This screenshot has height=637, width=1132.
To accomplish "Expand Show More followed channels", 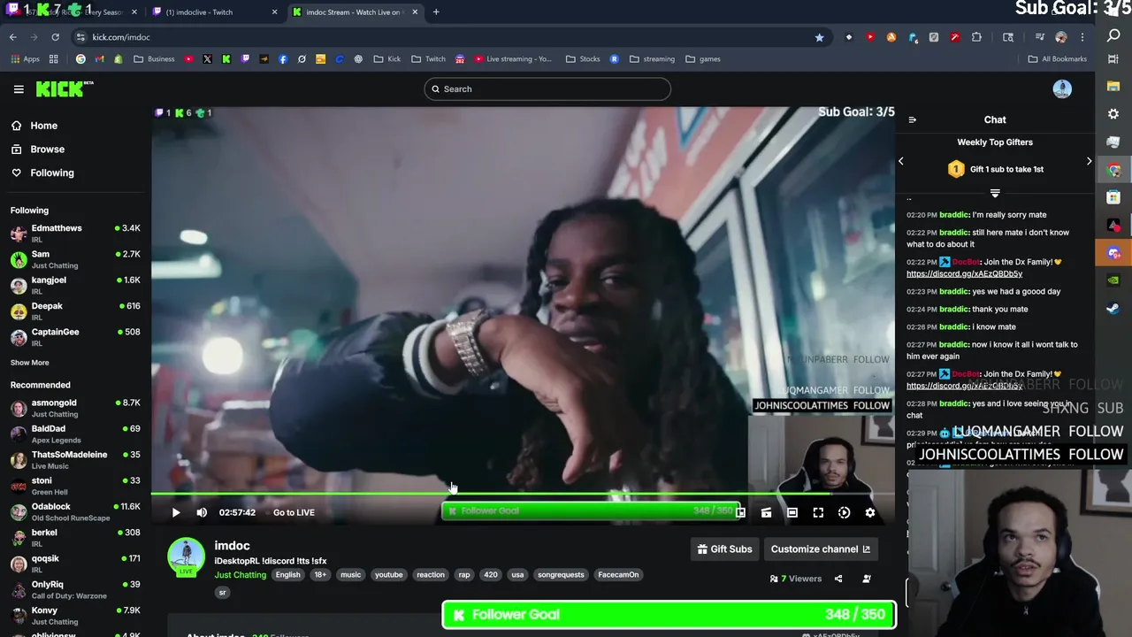I will coord(29,363).
